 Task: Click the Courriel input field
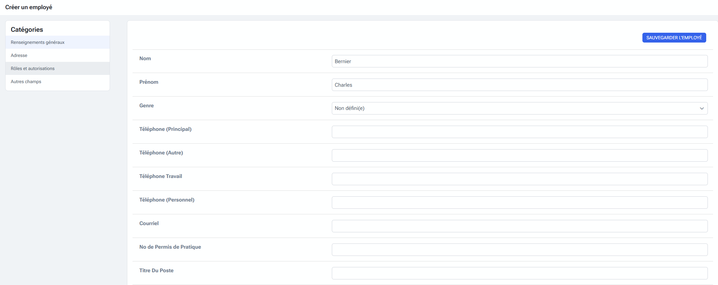(519, 226)
